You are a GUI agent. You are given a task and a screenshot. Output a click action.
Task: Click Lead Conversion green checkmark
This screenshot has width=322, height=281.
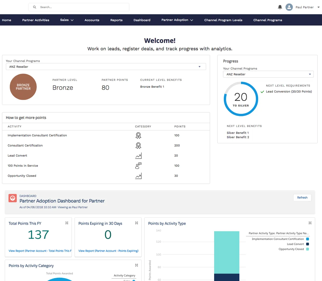[x=262, y=92]
